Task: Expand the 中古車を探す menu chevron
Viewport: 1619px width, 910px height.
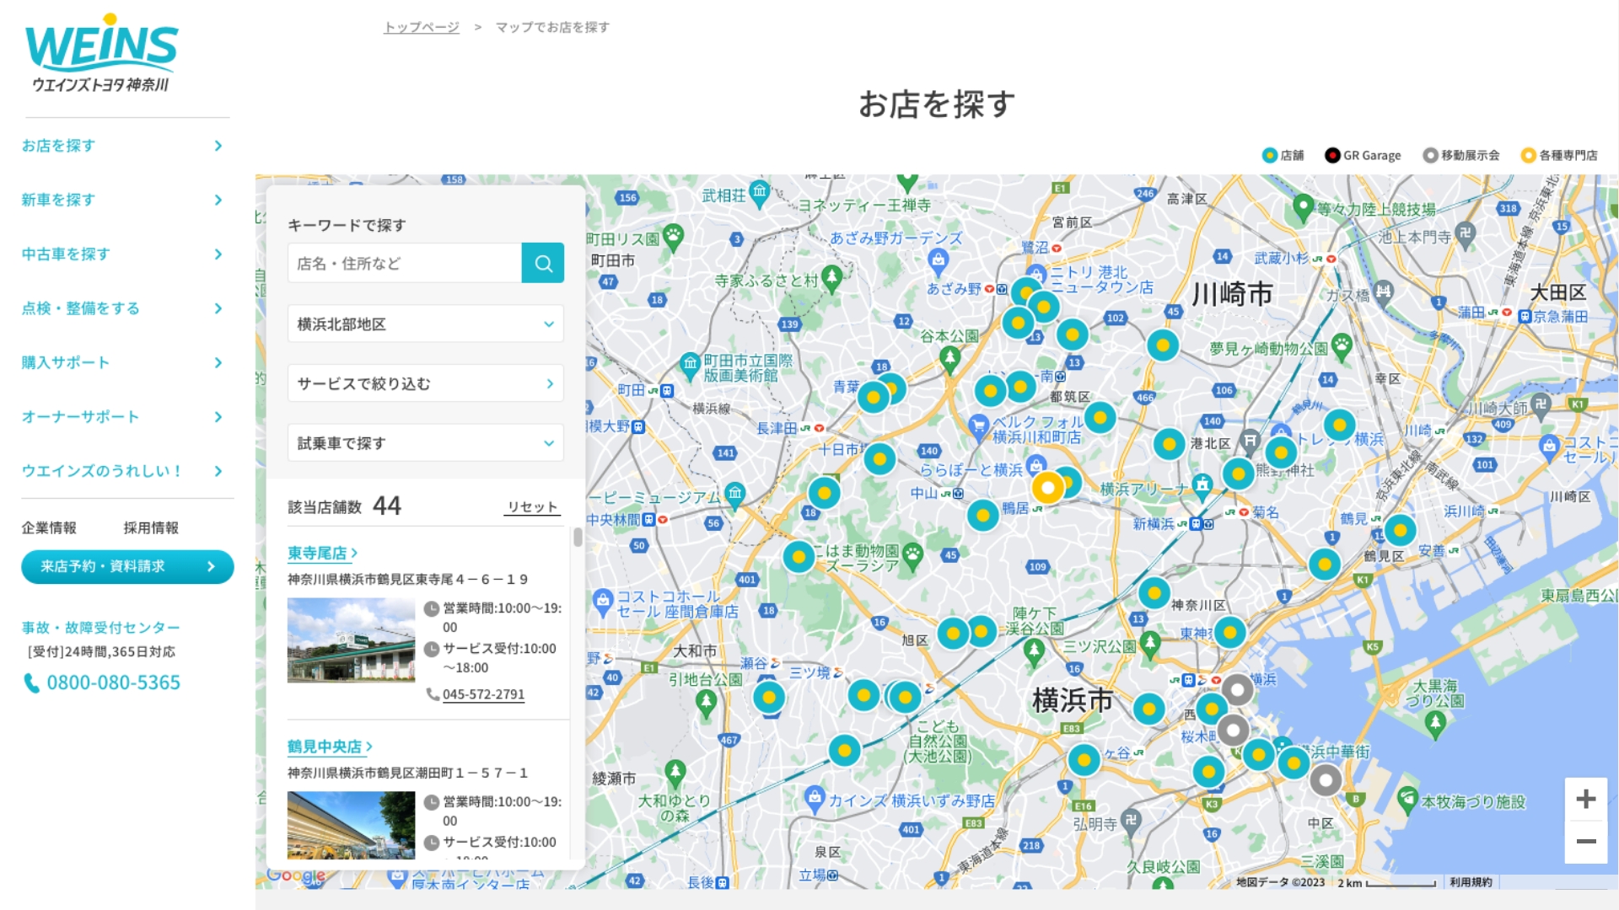Action: point(218,254)
